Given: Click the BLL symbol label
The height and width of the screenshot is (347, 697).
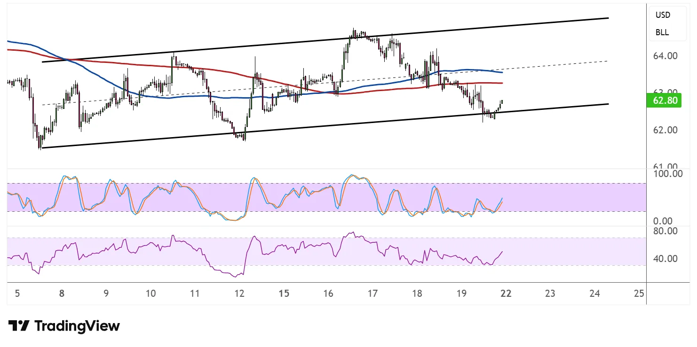Looking at the screenshot, I should (663, 33).
